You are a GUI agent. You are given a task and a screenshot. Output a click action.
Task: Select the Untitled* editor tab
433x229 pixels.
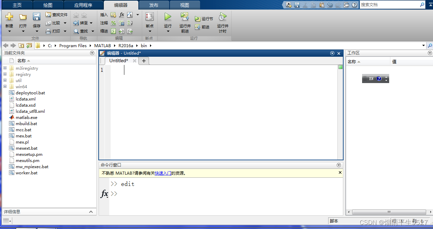tap(118, 60)
